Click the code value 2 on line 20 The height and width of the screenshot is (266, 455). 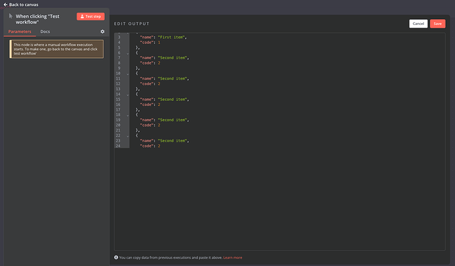(x=159, y=125)
